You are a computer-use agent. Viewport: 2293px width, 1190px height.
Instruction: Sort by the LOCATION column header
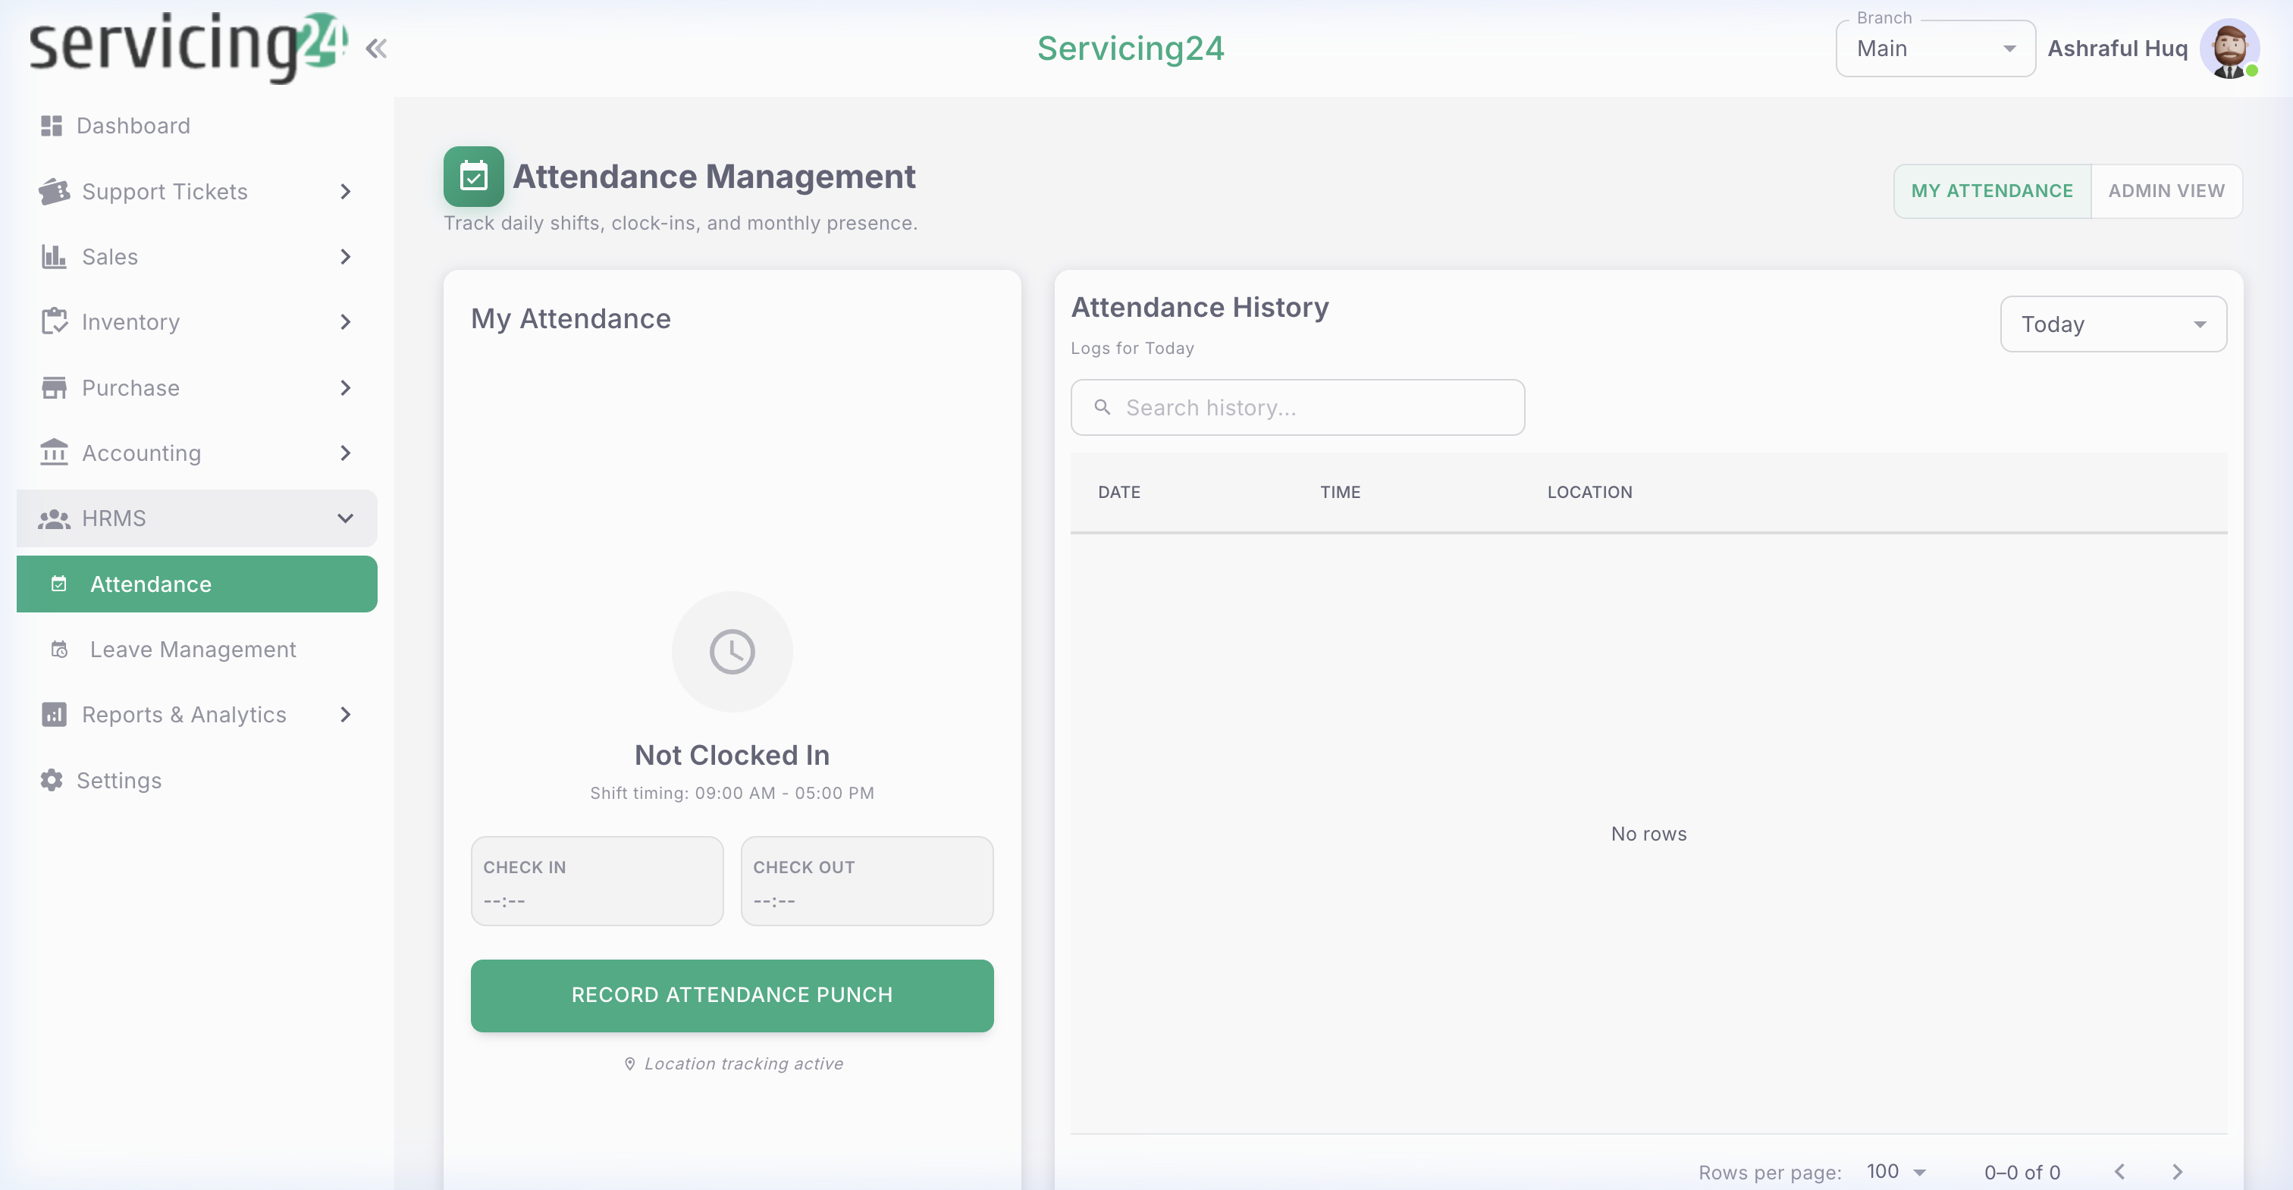pyautogui.click(x=1589, y=492)
